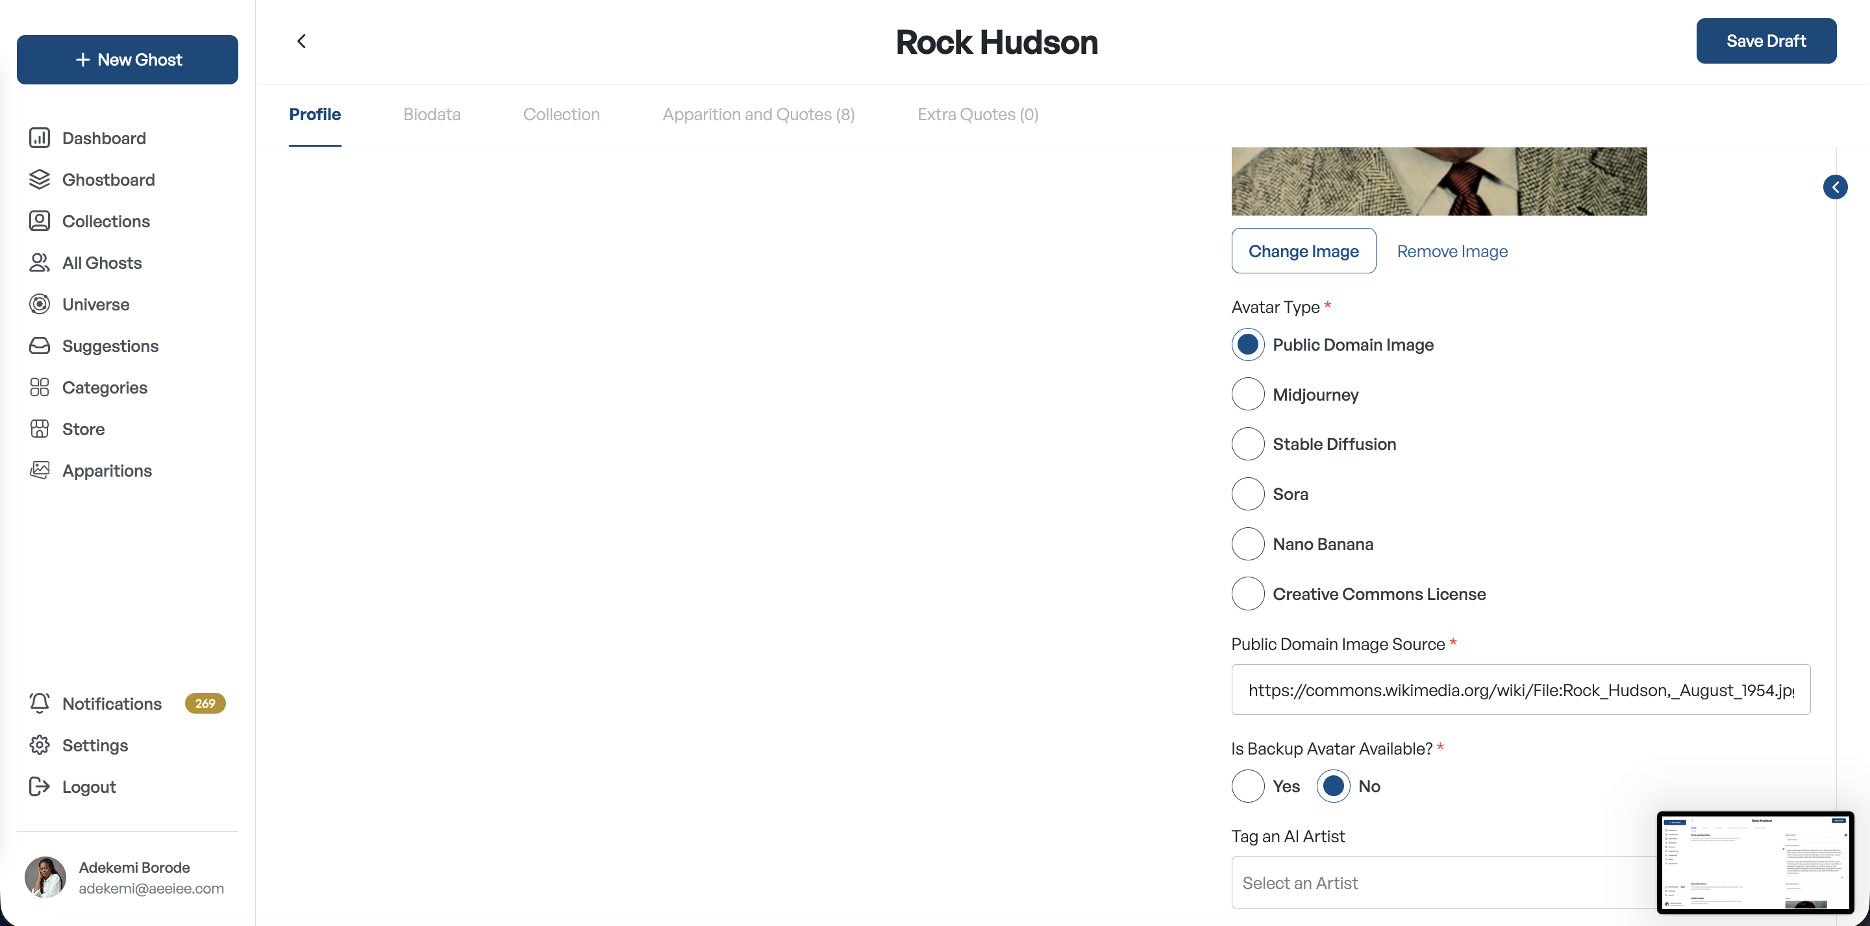Click the Logout arrow icon
Image resolution: width=1870 pixels, height=926 pixels.
click(x=39, y=786)
